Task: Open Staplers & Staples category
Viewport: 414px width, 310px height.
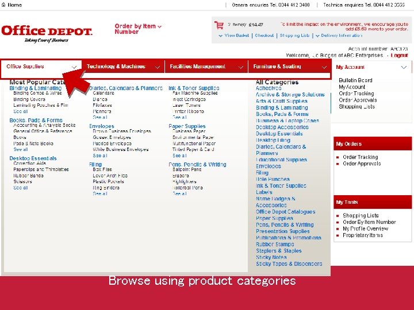Action: (278, 251)
